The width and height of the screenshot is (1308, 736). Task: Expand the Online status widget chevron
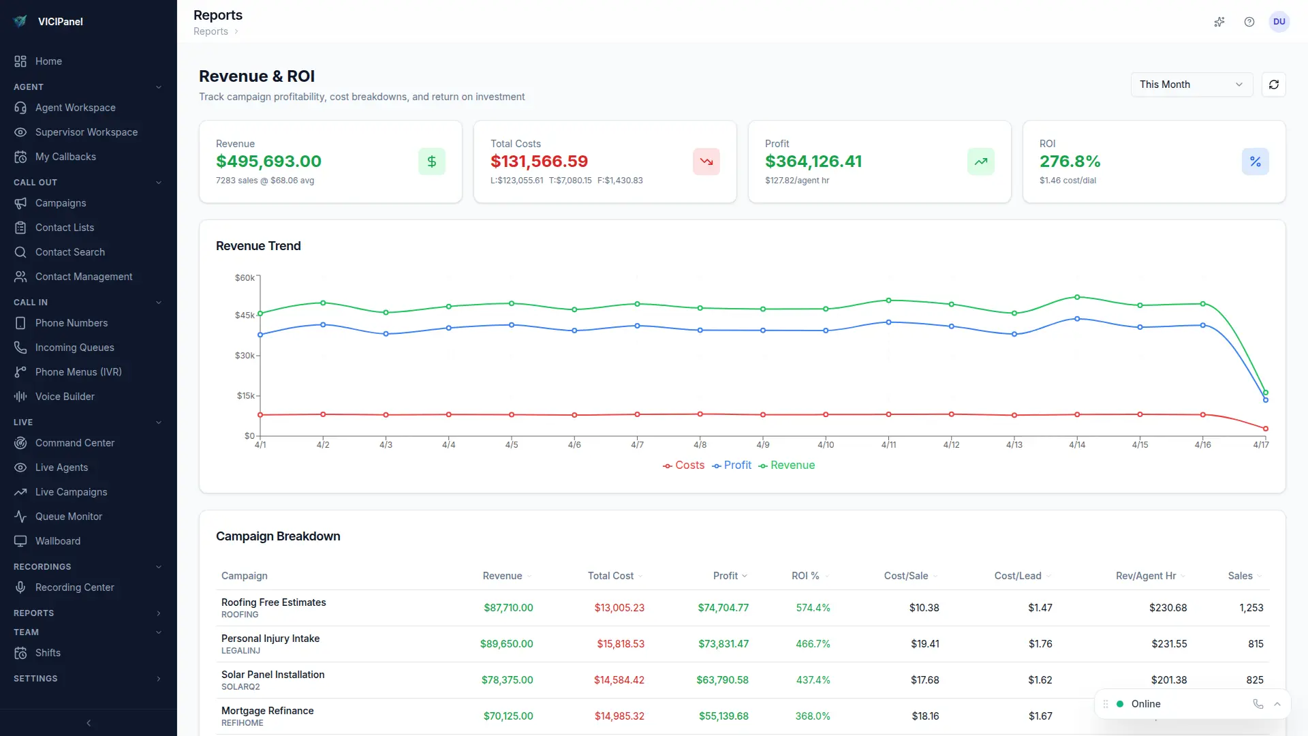(x=1277, y=704)
